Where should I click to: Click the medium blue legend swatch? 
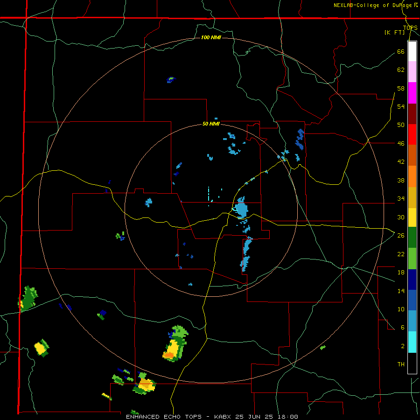(412, 300)
